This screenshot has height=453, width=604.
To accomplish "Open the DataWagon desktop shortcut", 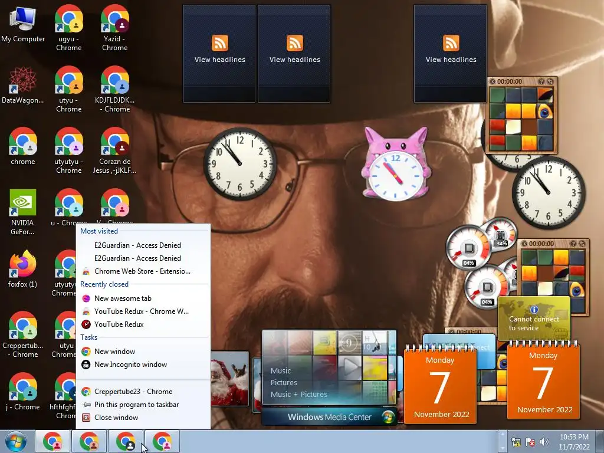I will coord(23,86).
